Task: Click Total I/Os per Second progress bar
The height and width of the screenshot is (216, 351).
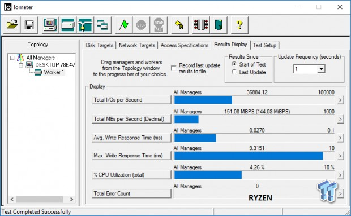Action: point(254,100)
